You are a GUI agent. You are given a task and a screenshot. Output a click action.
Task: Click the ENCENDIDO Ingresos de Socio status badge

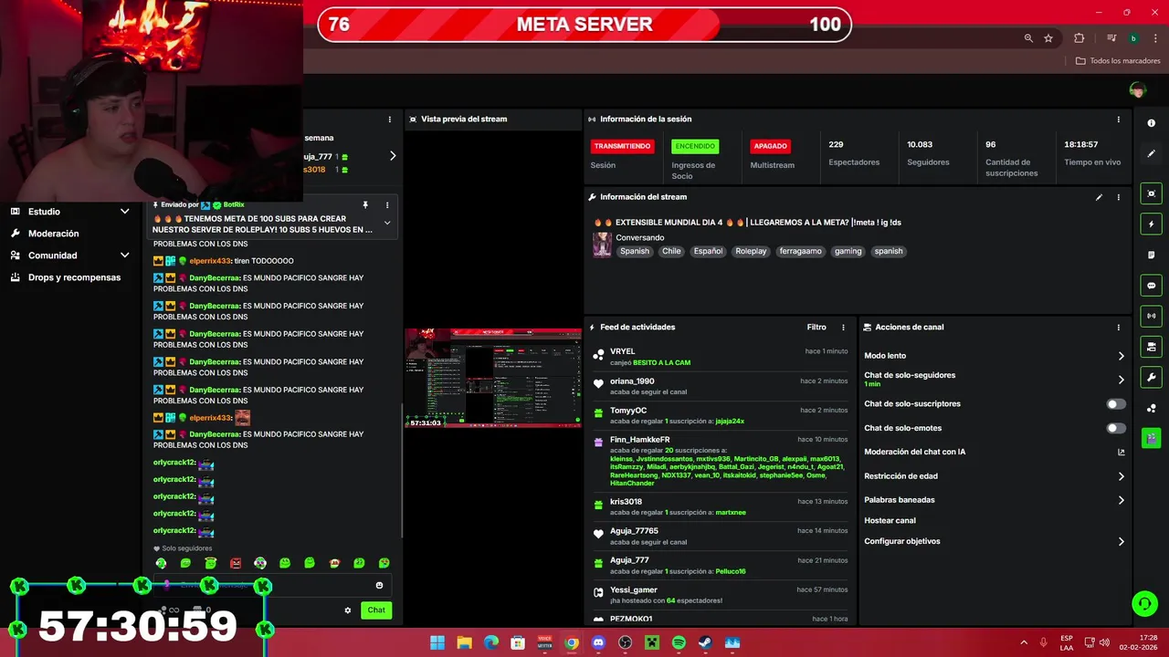pyautogui.click(x=695, y=146)
